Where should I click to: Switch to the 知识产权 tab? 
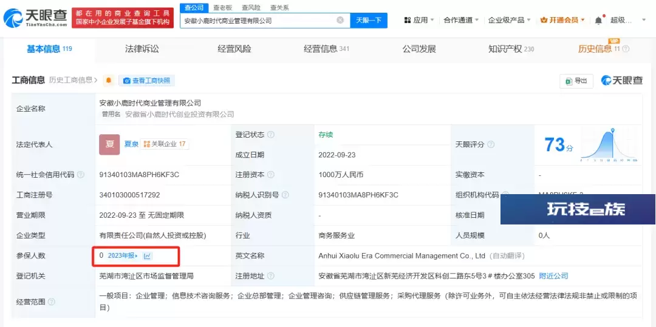point(511,49)
